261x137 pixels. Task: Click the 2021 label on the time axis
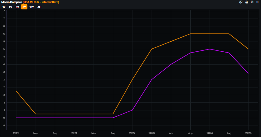(74, 133)
